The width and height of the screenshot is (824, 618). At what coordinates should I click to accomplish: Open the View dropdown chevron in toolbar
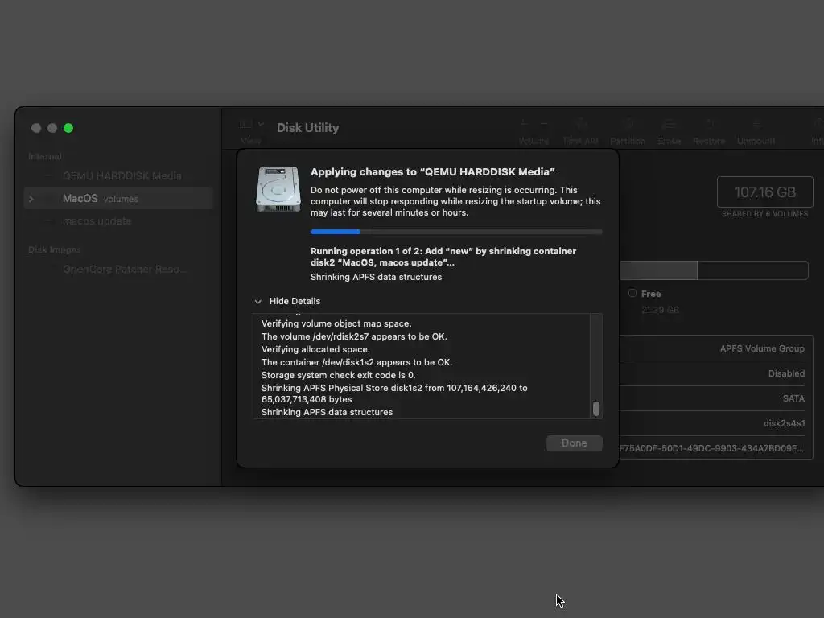click(x=261, y=124)
